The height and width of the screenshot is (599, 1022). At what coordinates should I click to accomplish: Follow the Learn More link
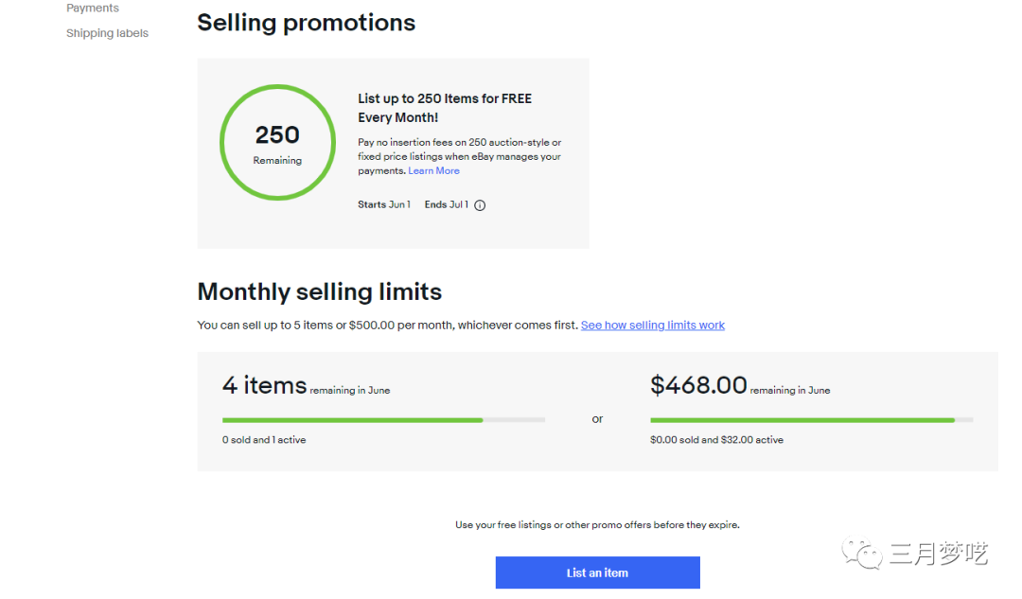[433, 171]
